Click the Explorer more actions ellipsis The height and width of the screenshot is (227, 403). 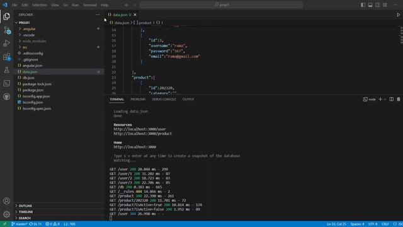pos(98,15)
